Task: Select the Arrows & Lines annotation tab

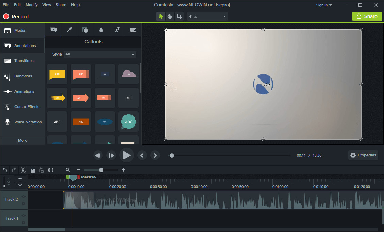Action: pyautogui.click(x=69, y=30)
